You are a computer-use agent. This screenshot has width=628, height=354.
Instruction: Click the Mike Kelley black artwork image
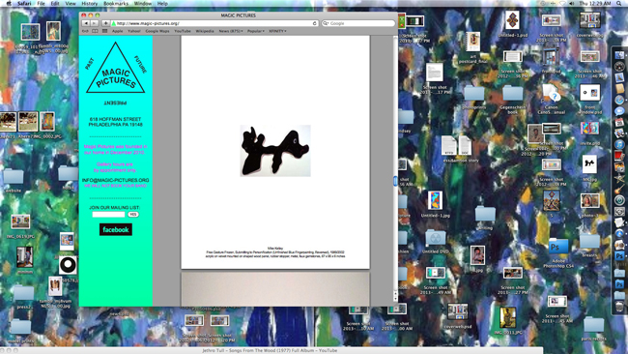275,150
